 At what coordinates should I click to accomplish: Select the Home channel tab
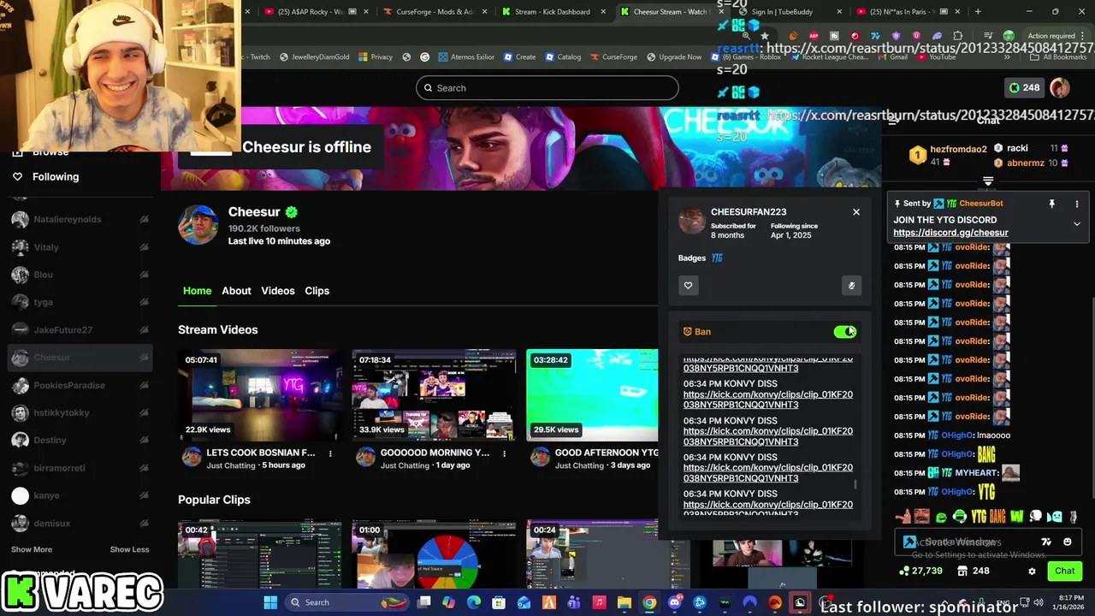tap(197, 291)
